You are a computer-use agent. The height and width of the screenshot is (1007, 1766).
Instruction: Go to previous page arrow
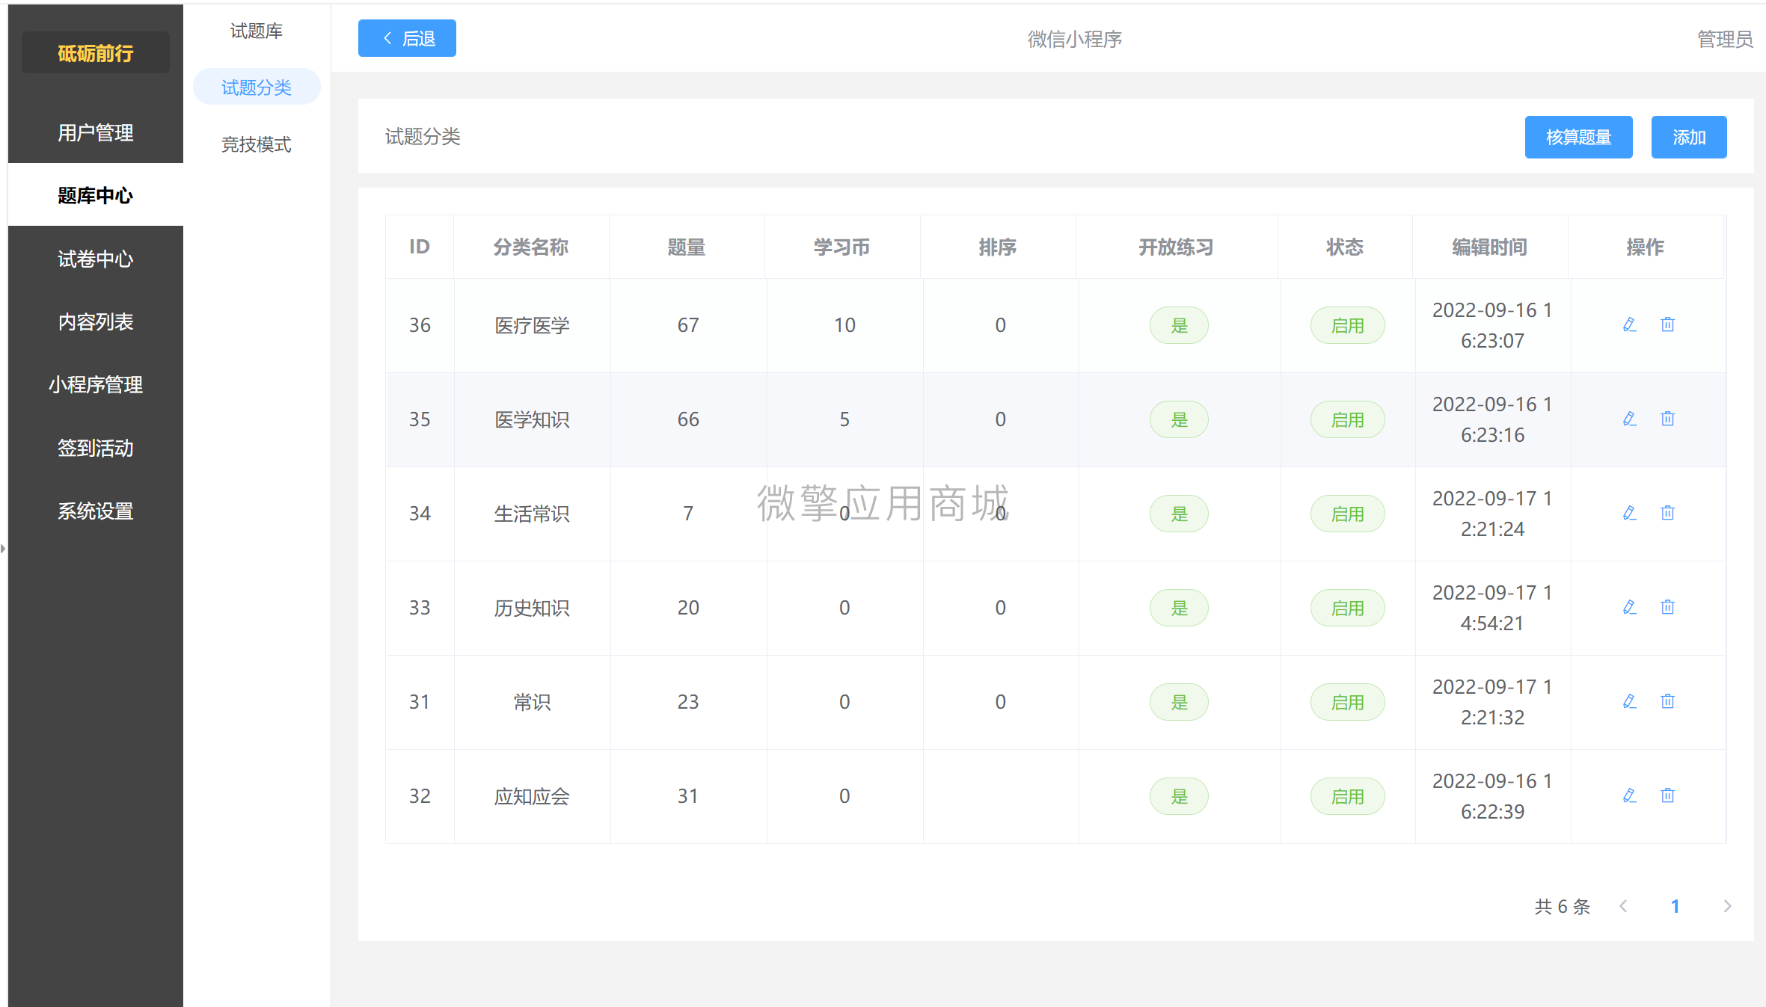(x=1623, y=906)
